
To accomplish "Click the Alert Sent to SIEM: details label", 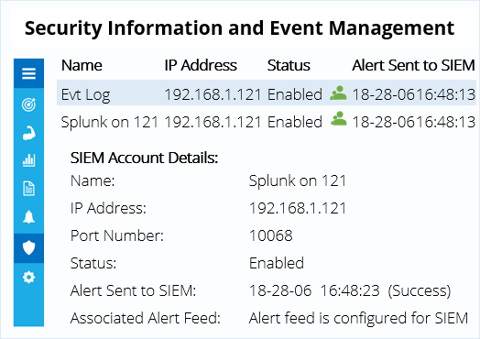I will (x=133, y=290).
